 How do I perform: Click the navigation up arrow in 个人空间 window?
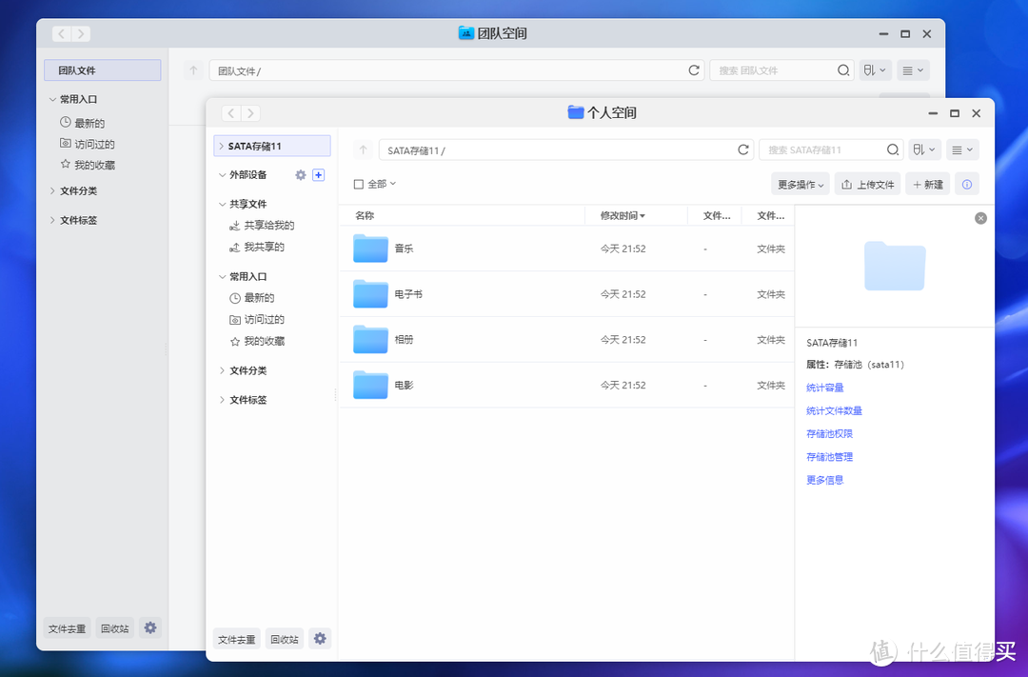(363, 149)
